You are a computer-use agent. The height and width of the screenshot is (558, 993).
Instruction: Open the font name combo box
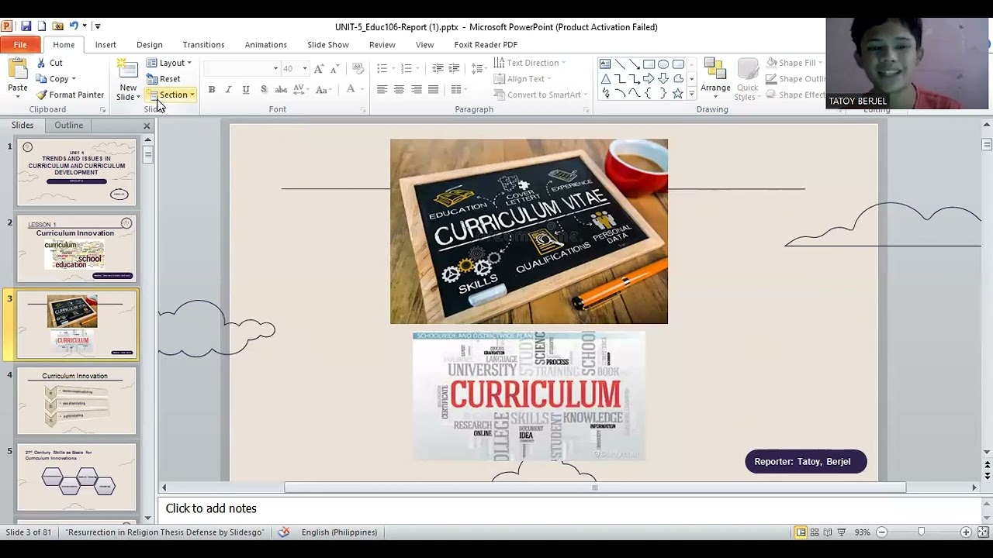(x=241, y=68)
